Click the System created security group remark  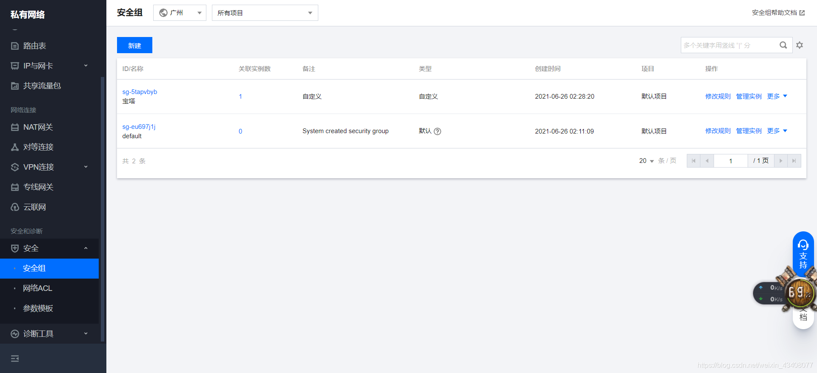(346, 131)
